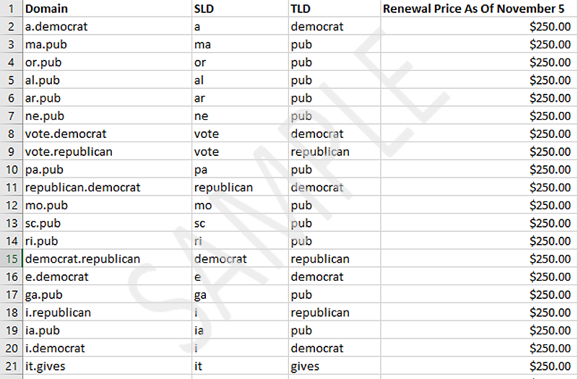The width and height of the screenshot is (578, 379).
Task: Select the TLD header cell
Action: [x=335, y=9]
